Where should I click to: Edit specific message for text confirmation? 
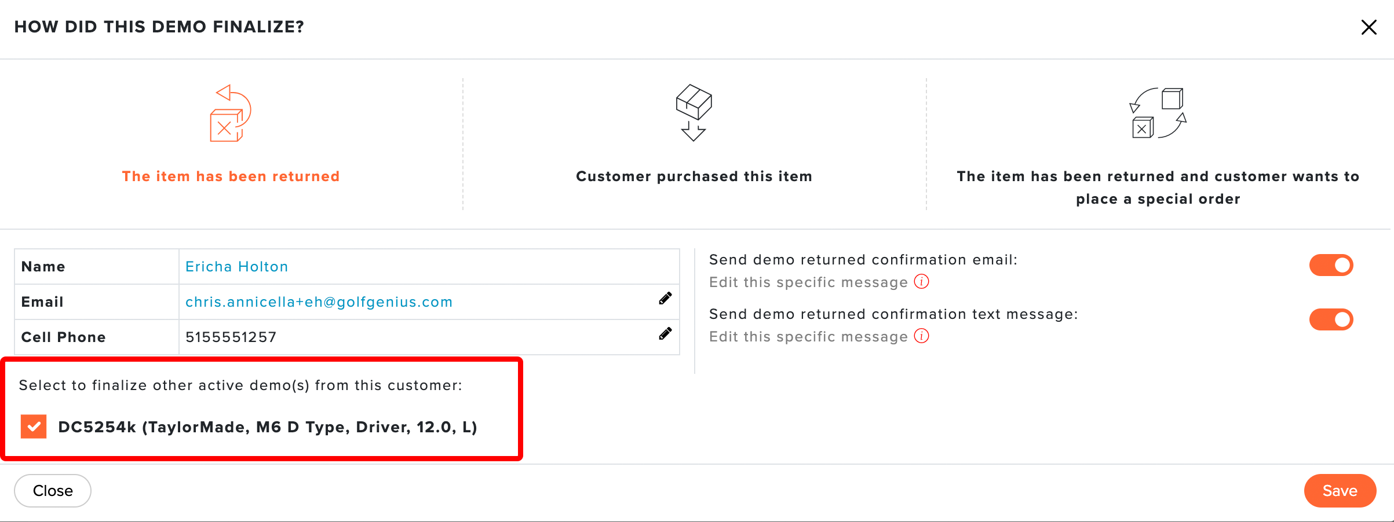(808, 337)
